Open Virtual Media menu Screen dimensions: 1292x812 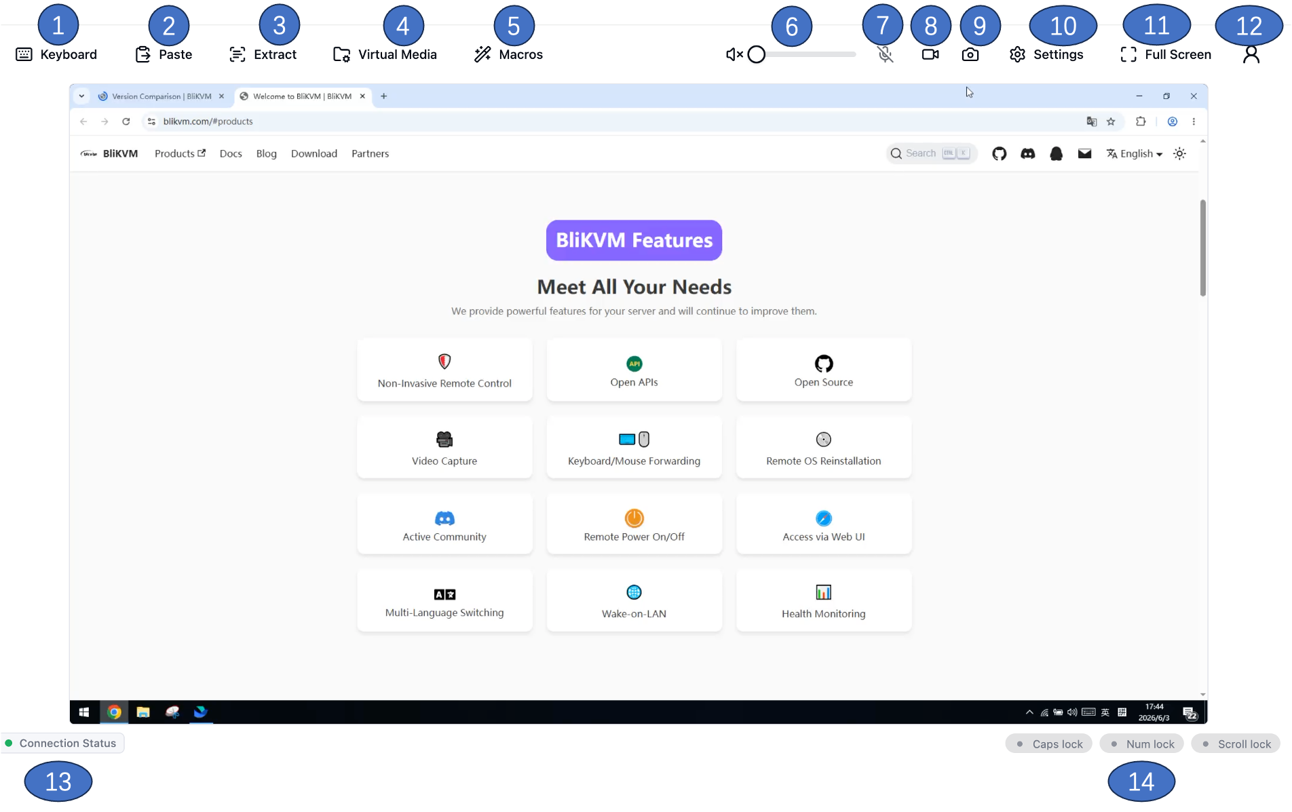click(385, 54)
